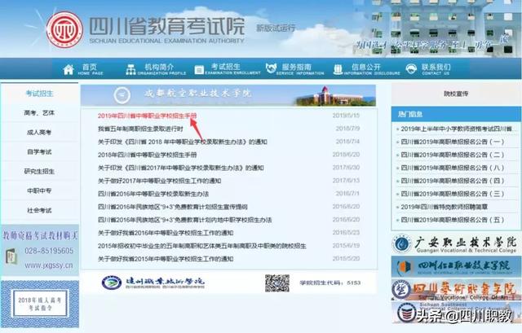This screenshot has height=333, width=522.
Task: Open 首页 Home Page menu
Action: tap(83, 69)
